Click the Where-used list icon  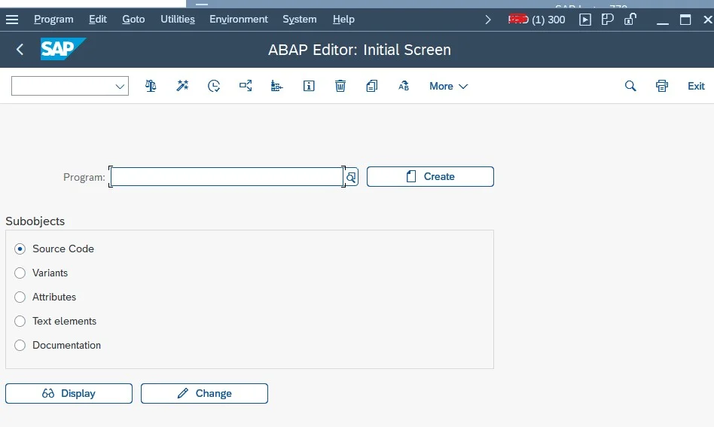[246, 86]
